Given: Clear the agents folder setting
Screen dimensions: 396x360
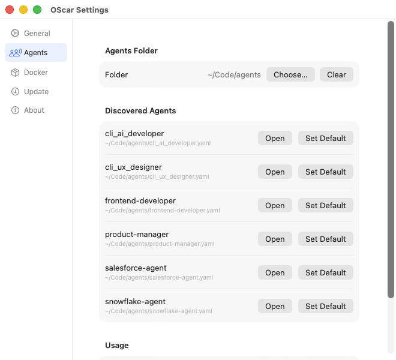Looking at the screenshot, I should [x=337, y=74].
